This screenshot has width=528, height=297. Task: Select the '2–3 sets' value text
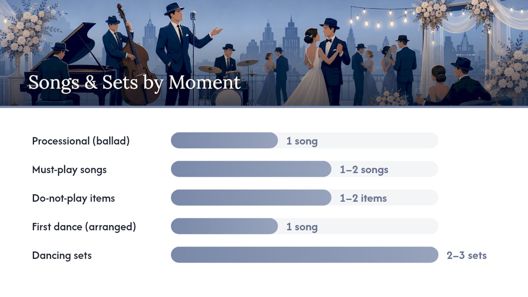point(467,255)
